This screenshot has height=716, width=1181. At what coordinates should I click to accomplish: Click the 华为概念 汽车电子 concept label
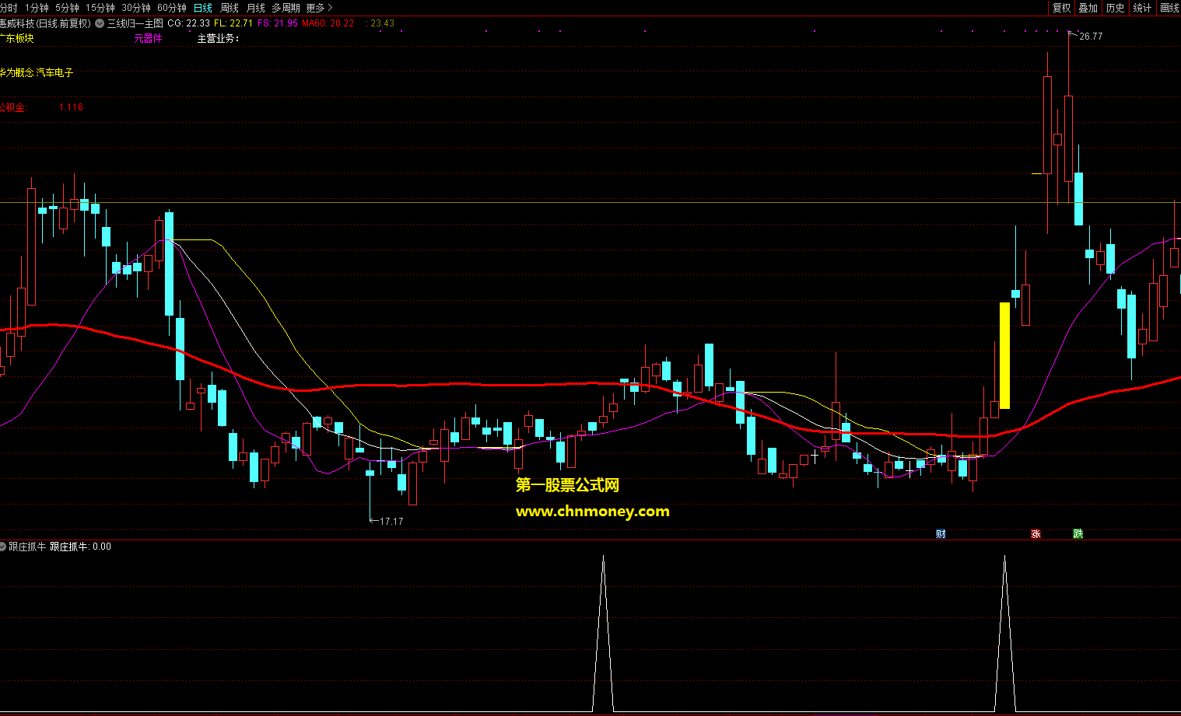(37, 72)
